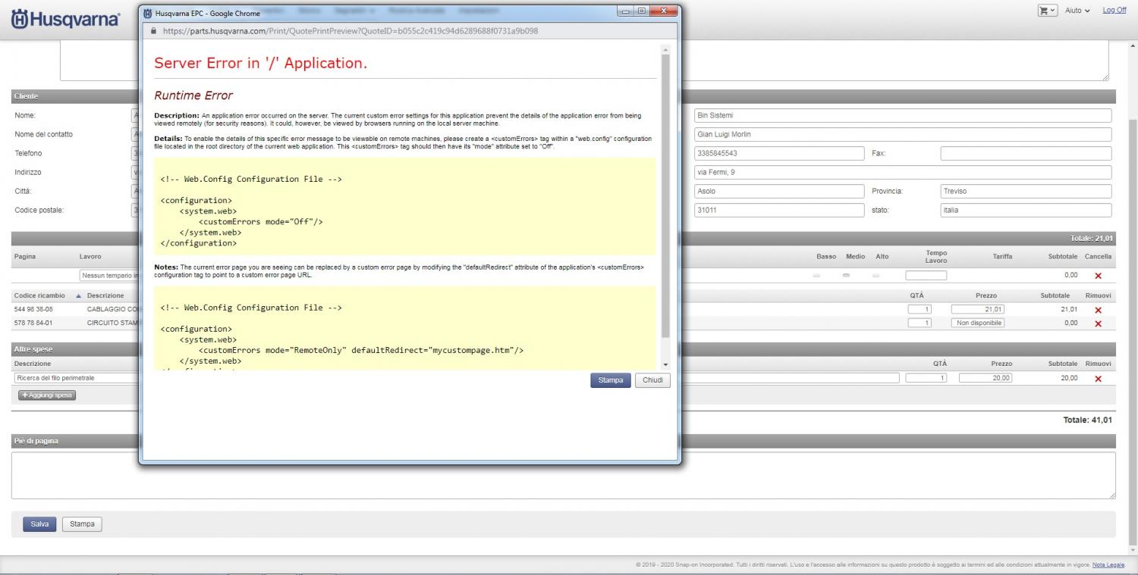Select the Basso radio option
This screenshot has height=575, width=1138.
pos(816,276)
